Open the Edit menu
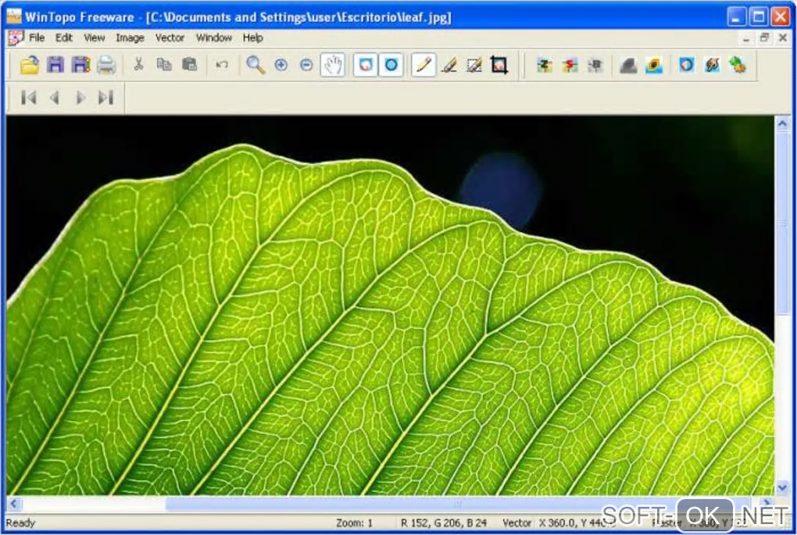Screen dimensions: 797x535 click(x=63, y=37)
